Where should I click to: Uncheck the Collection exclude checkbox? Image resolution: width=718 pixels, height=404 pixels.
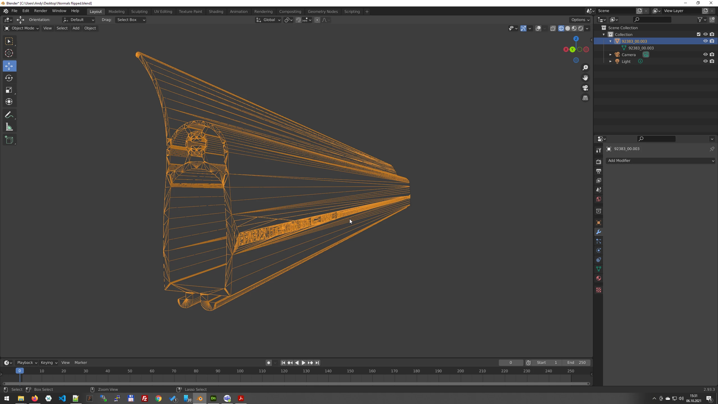coord(698,34)
